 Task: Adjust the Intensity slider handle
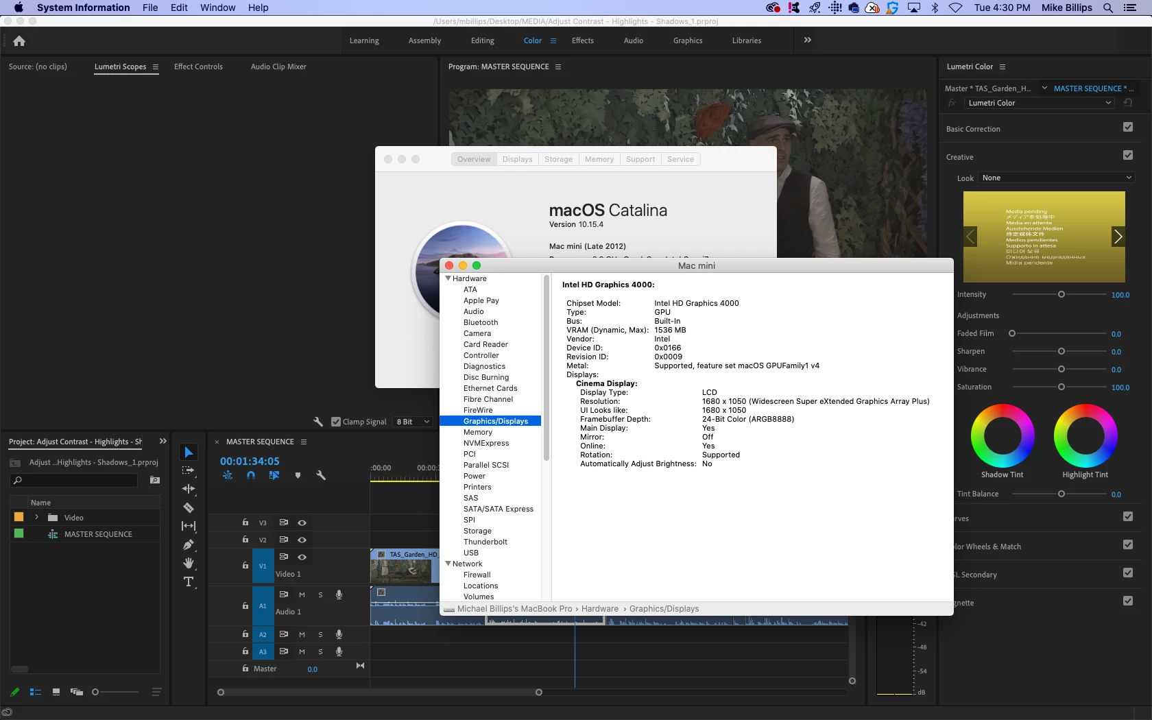click(x=1061, y=294)
